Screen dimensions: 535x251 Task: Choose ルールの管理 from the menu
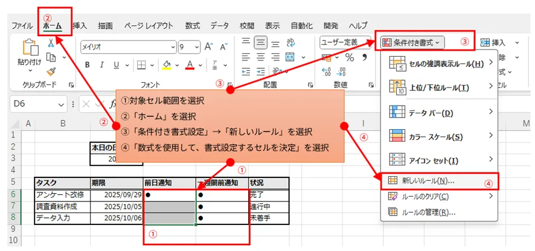pyautogui.click(x=440, y=212)
